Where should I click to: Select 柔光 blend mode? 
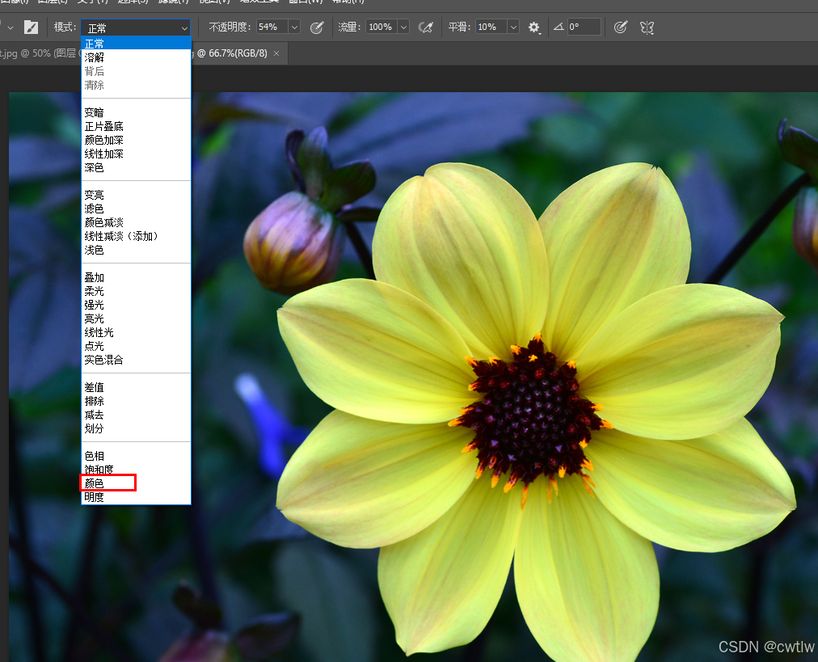(x=136, y=291)
